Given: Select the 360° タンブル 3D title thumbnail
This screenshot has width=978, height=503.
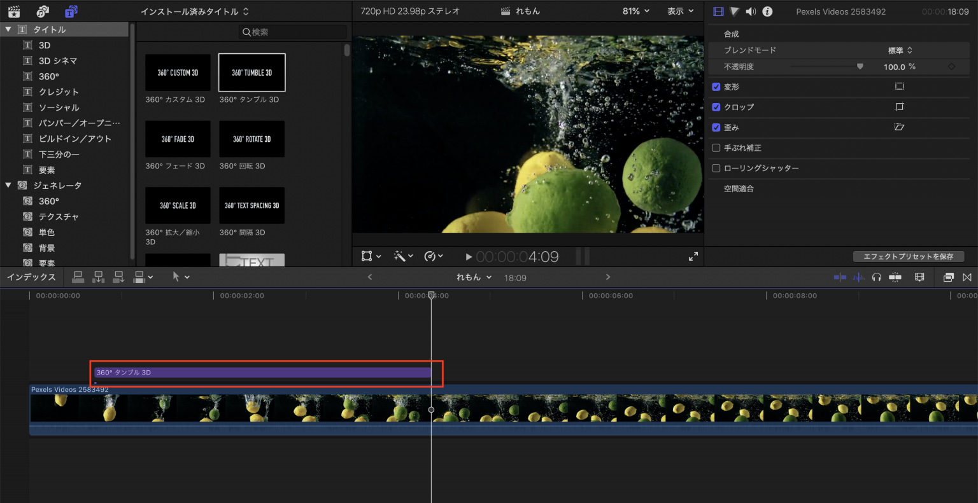Looking at the screenshot, I should coord(252,72).
